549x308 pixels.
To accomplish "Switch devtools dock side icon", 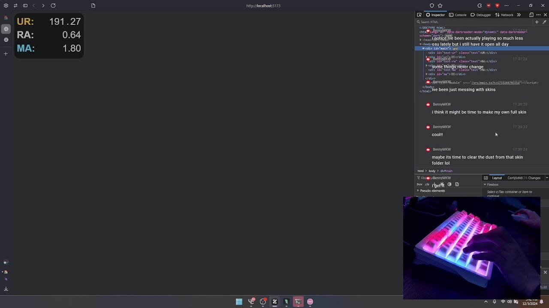I will coord(531,15).
